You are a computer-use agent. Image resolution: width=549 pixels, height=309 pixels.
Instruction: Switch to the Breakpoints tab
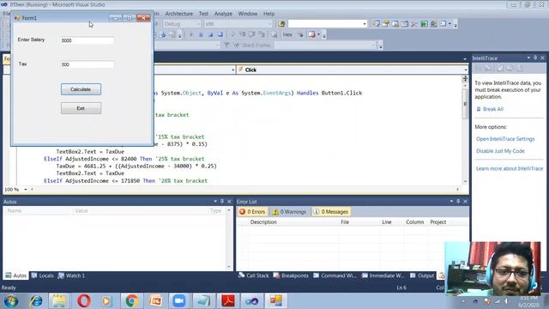291,276
